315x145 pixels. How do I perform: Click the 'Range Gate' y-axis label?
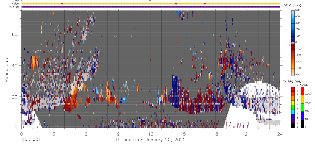(x=7, y=69)
